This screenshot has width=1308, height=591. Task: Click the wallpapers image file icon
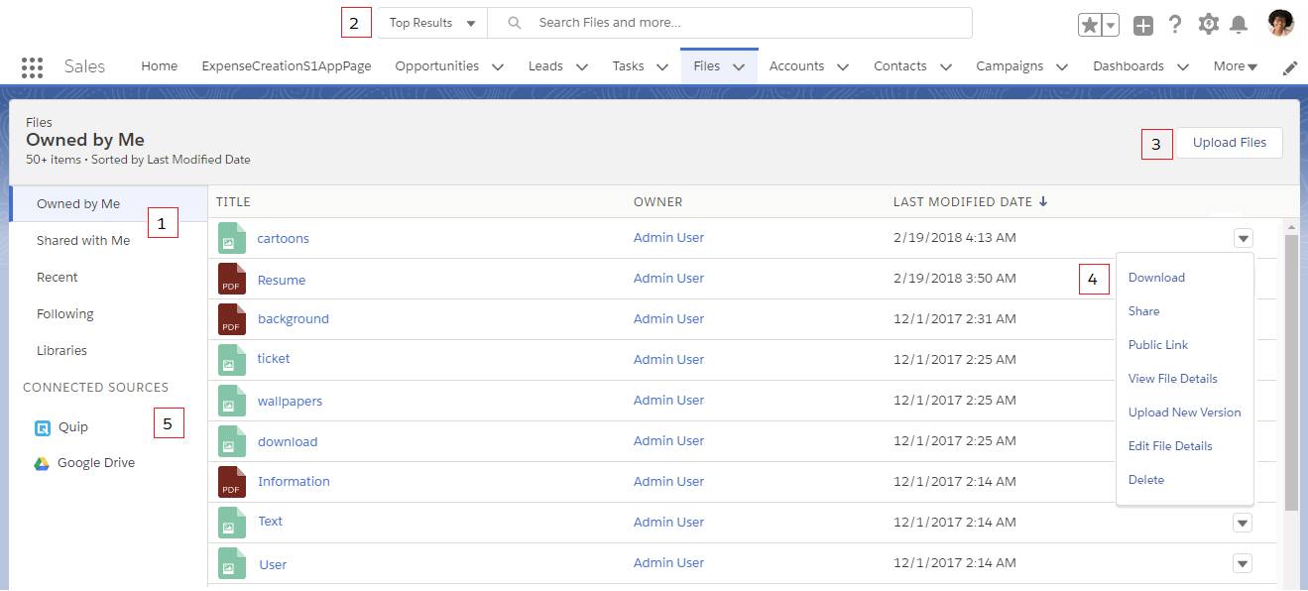231,401
